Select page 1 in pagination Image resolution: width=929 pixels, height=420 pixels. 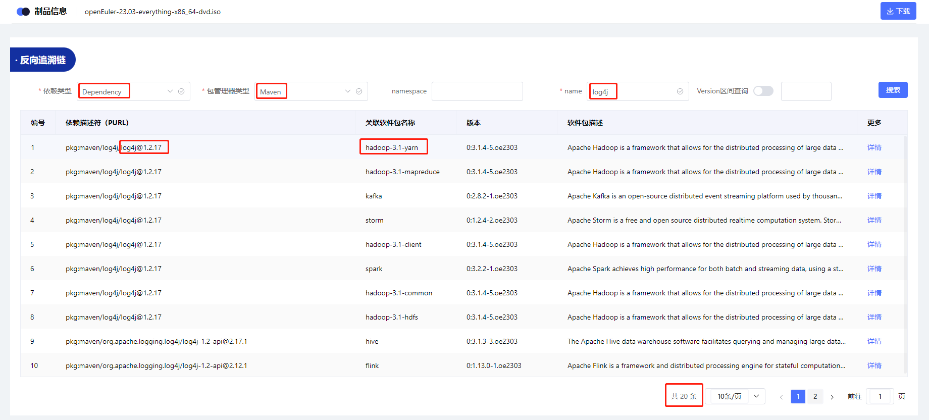(x=798, y=396)
